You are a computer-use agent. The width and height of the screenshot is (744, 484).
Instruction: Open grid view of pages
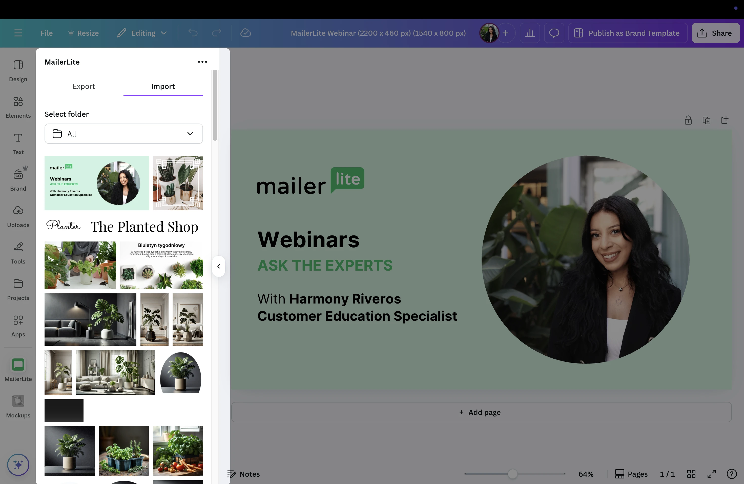(x=691, y=474)
